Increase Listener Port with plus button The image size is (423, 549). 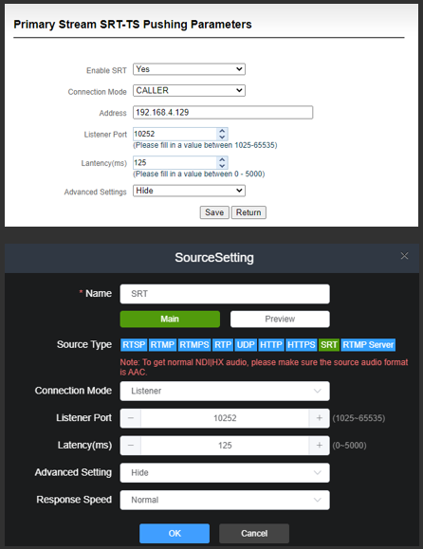click(319, 418)
